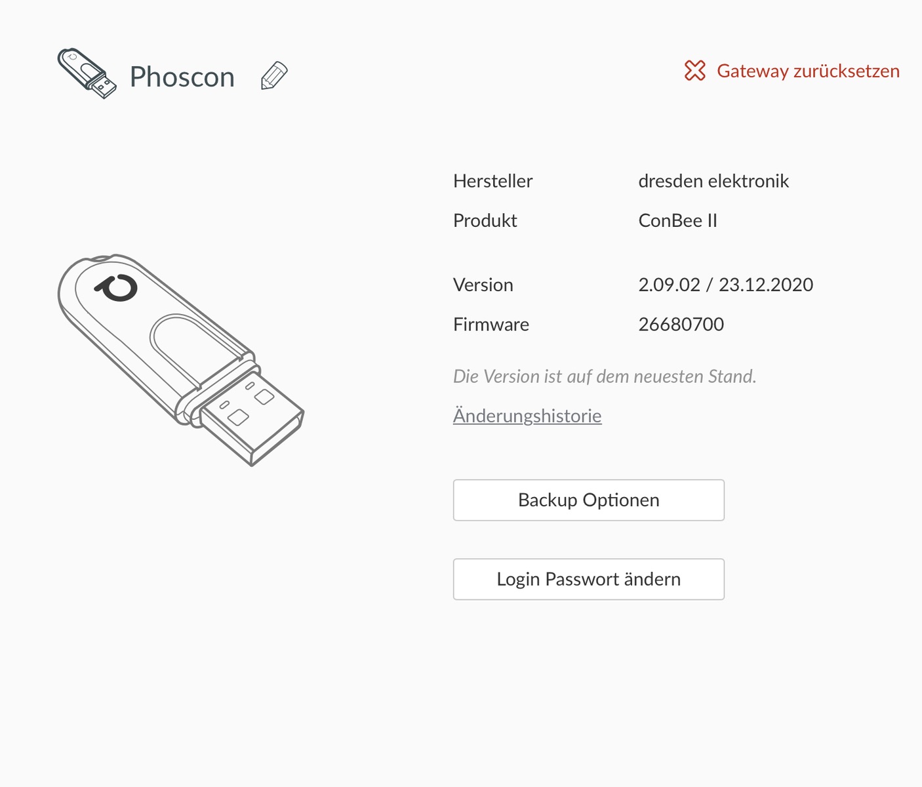Select the ConBee II product value
Screen dimensions: 922x787
pyautogui.click(x=677, y=220)
